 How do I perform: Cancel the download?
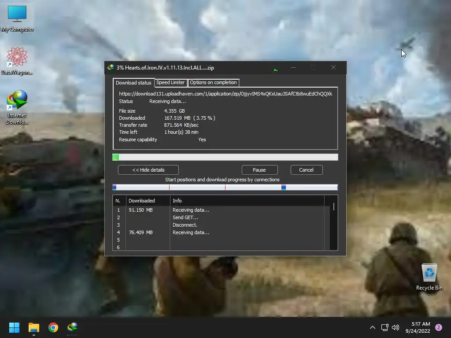(x=307, y=170)
